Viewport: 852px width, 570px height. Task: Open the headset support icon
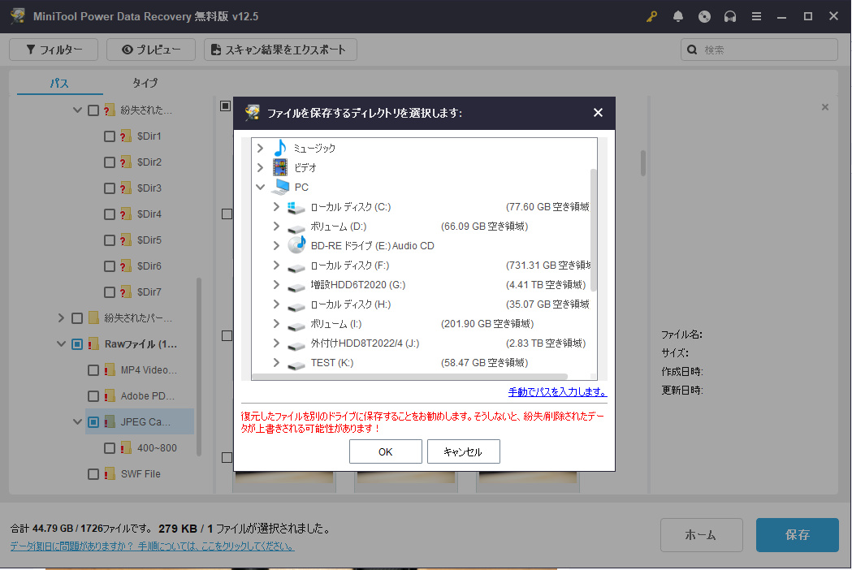pyautogui.click(x=729, y=17)
